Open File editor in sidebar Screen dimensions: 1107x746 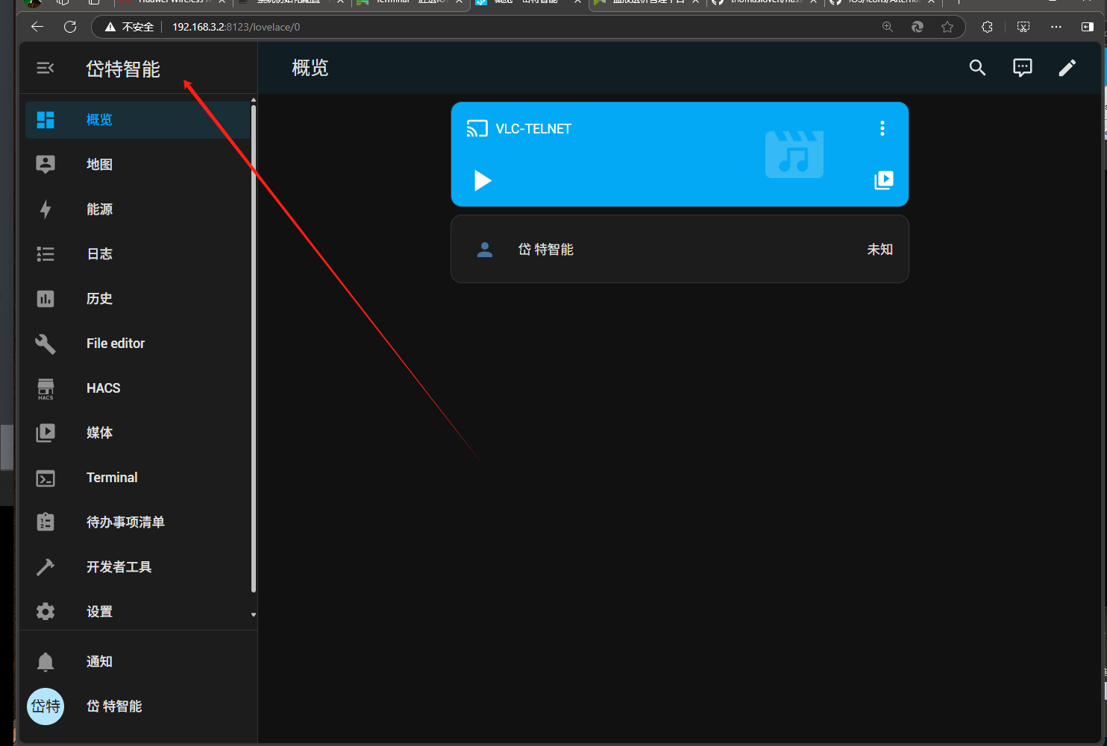point(115,344)
